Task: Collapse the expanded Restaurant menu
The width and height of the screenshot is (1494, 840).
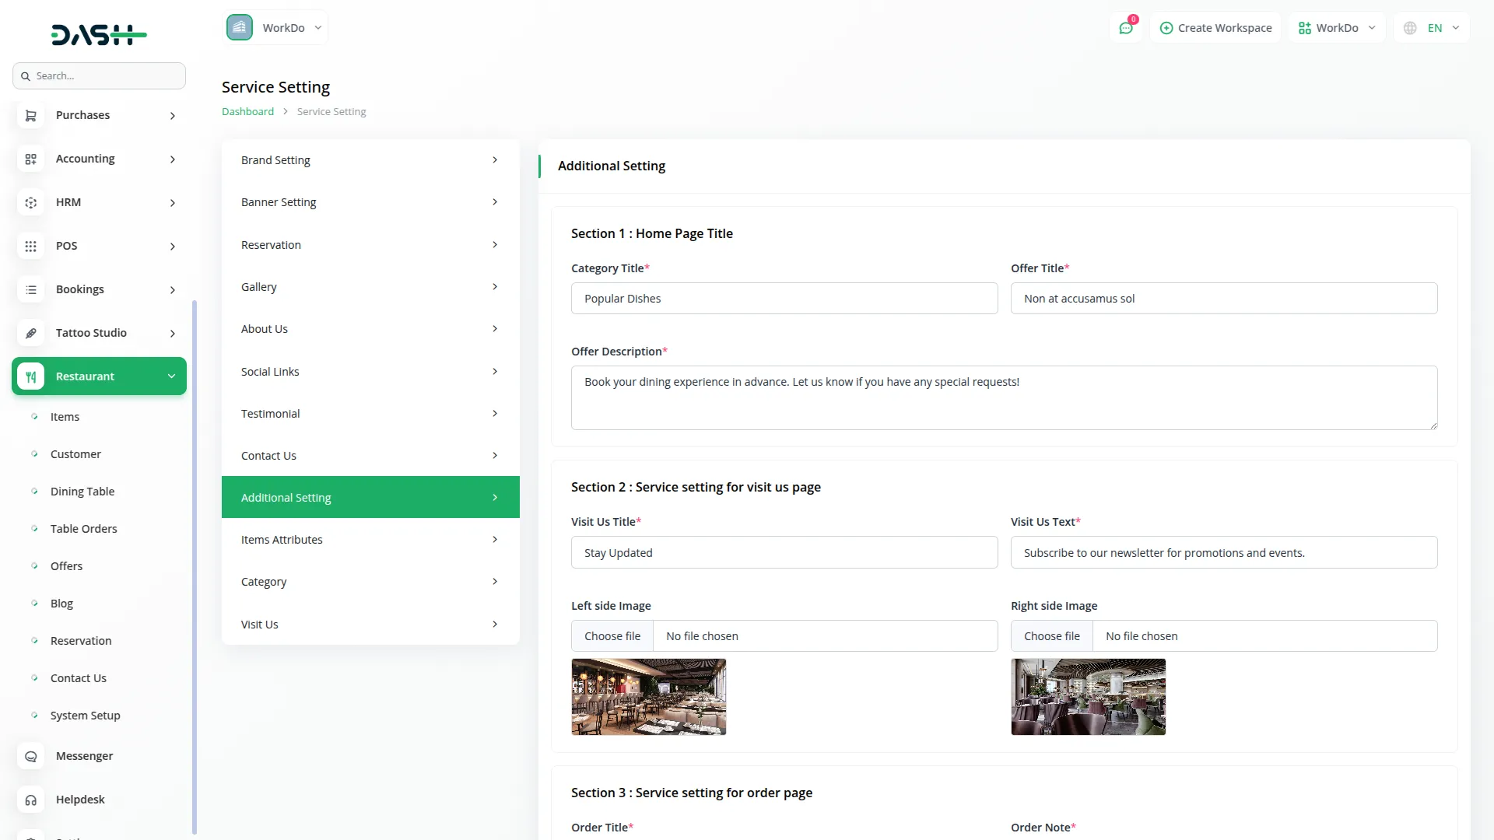Action: pos(171,376)
